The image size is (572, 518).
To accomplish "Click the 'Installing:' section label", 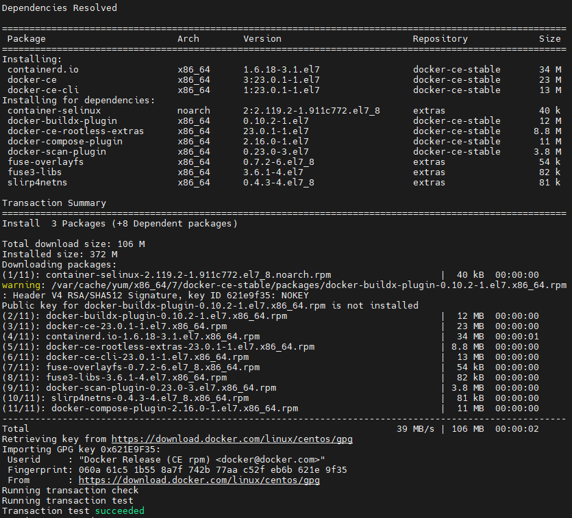I will point(32,60).
